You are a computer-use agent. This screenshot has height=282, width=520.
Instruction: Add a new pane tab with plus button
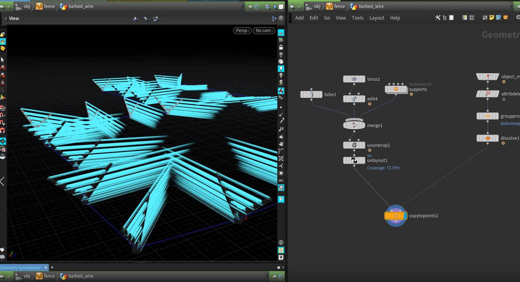52,268
